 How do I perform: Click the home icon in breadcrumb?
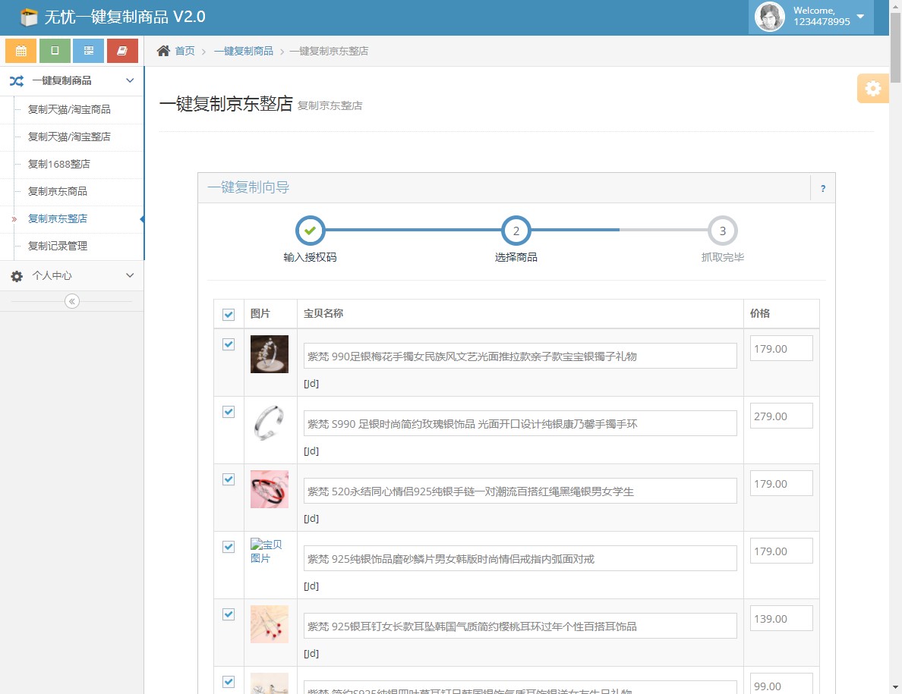[163, 51]
